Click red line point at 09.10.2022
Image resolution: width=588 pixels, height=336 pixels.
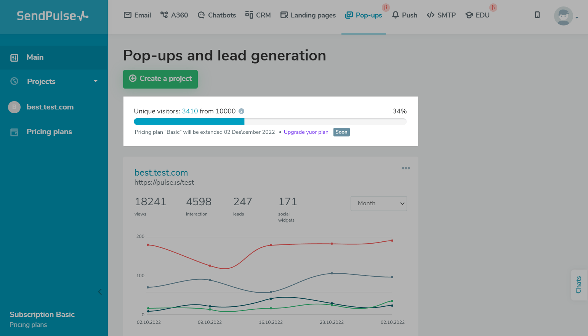(x=210, y=266)
